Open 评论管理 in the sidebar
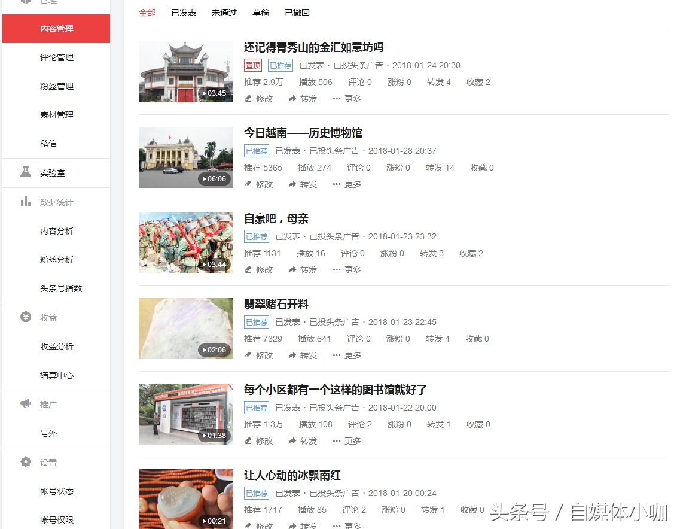Image resolution: width=680 pixels, height=529 pixels. coord(56,57)
